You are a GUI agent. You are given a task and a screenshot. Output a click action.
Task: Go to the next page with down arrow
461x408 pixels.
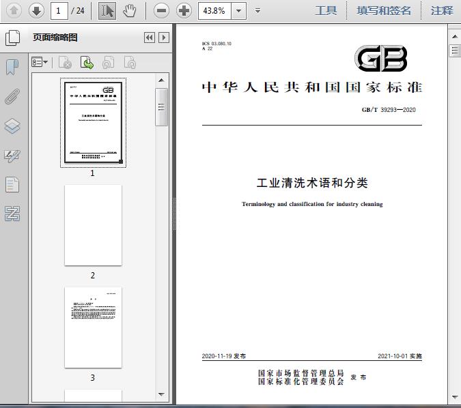click(36, 10)
